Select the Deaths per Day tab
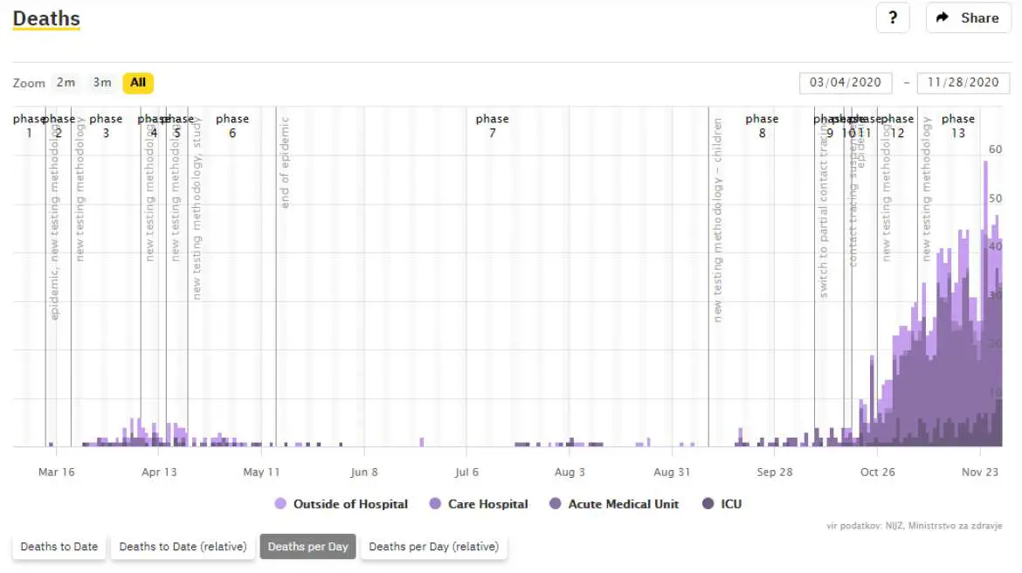The width and height of the screenshot is (1022, 573). 307,547
